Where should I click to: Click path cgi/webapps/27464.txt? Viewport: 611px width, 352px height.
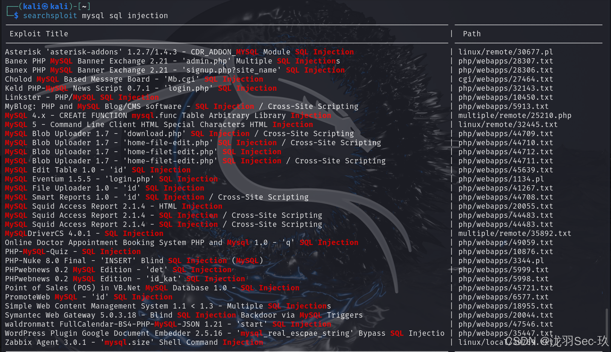(x=506, y=79)
